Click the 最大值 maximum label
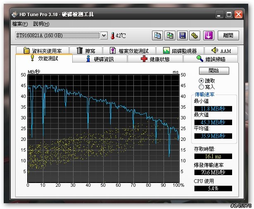This screenshot has width=254, height=209. (201, 115)
